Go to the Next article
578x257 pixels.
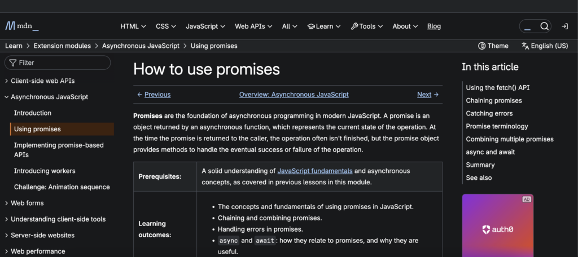click(424, 95)
